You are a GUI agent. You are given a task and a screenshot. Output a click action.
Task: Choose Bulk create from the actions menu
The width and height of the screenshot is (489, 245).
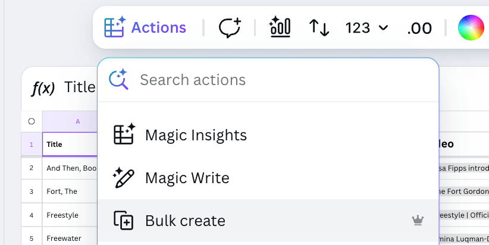click(x=185, y=221)
